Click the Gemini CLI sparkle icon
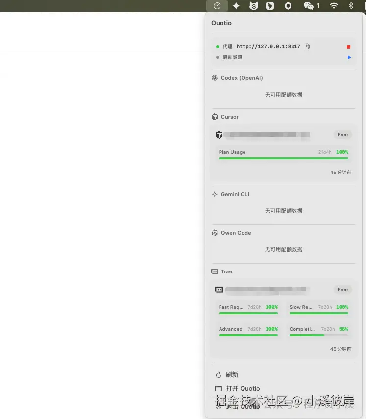Screen dimensions: 366x419 pos(215,194)
